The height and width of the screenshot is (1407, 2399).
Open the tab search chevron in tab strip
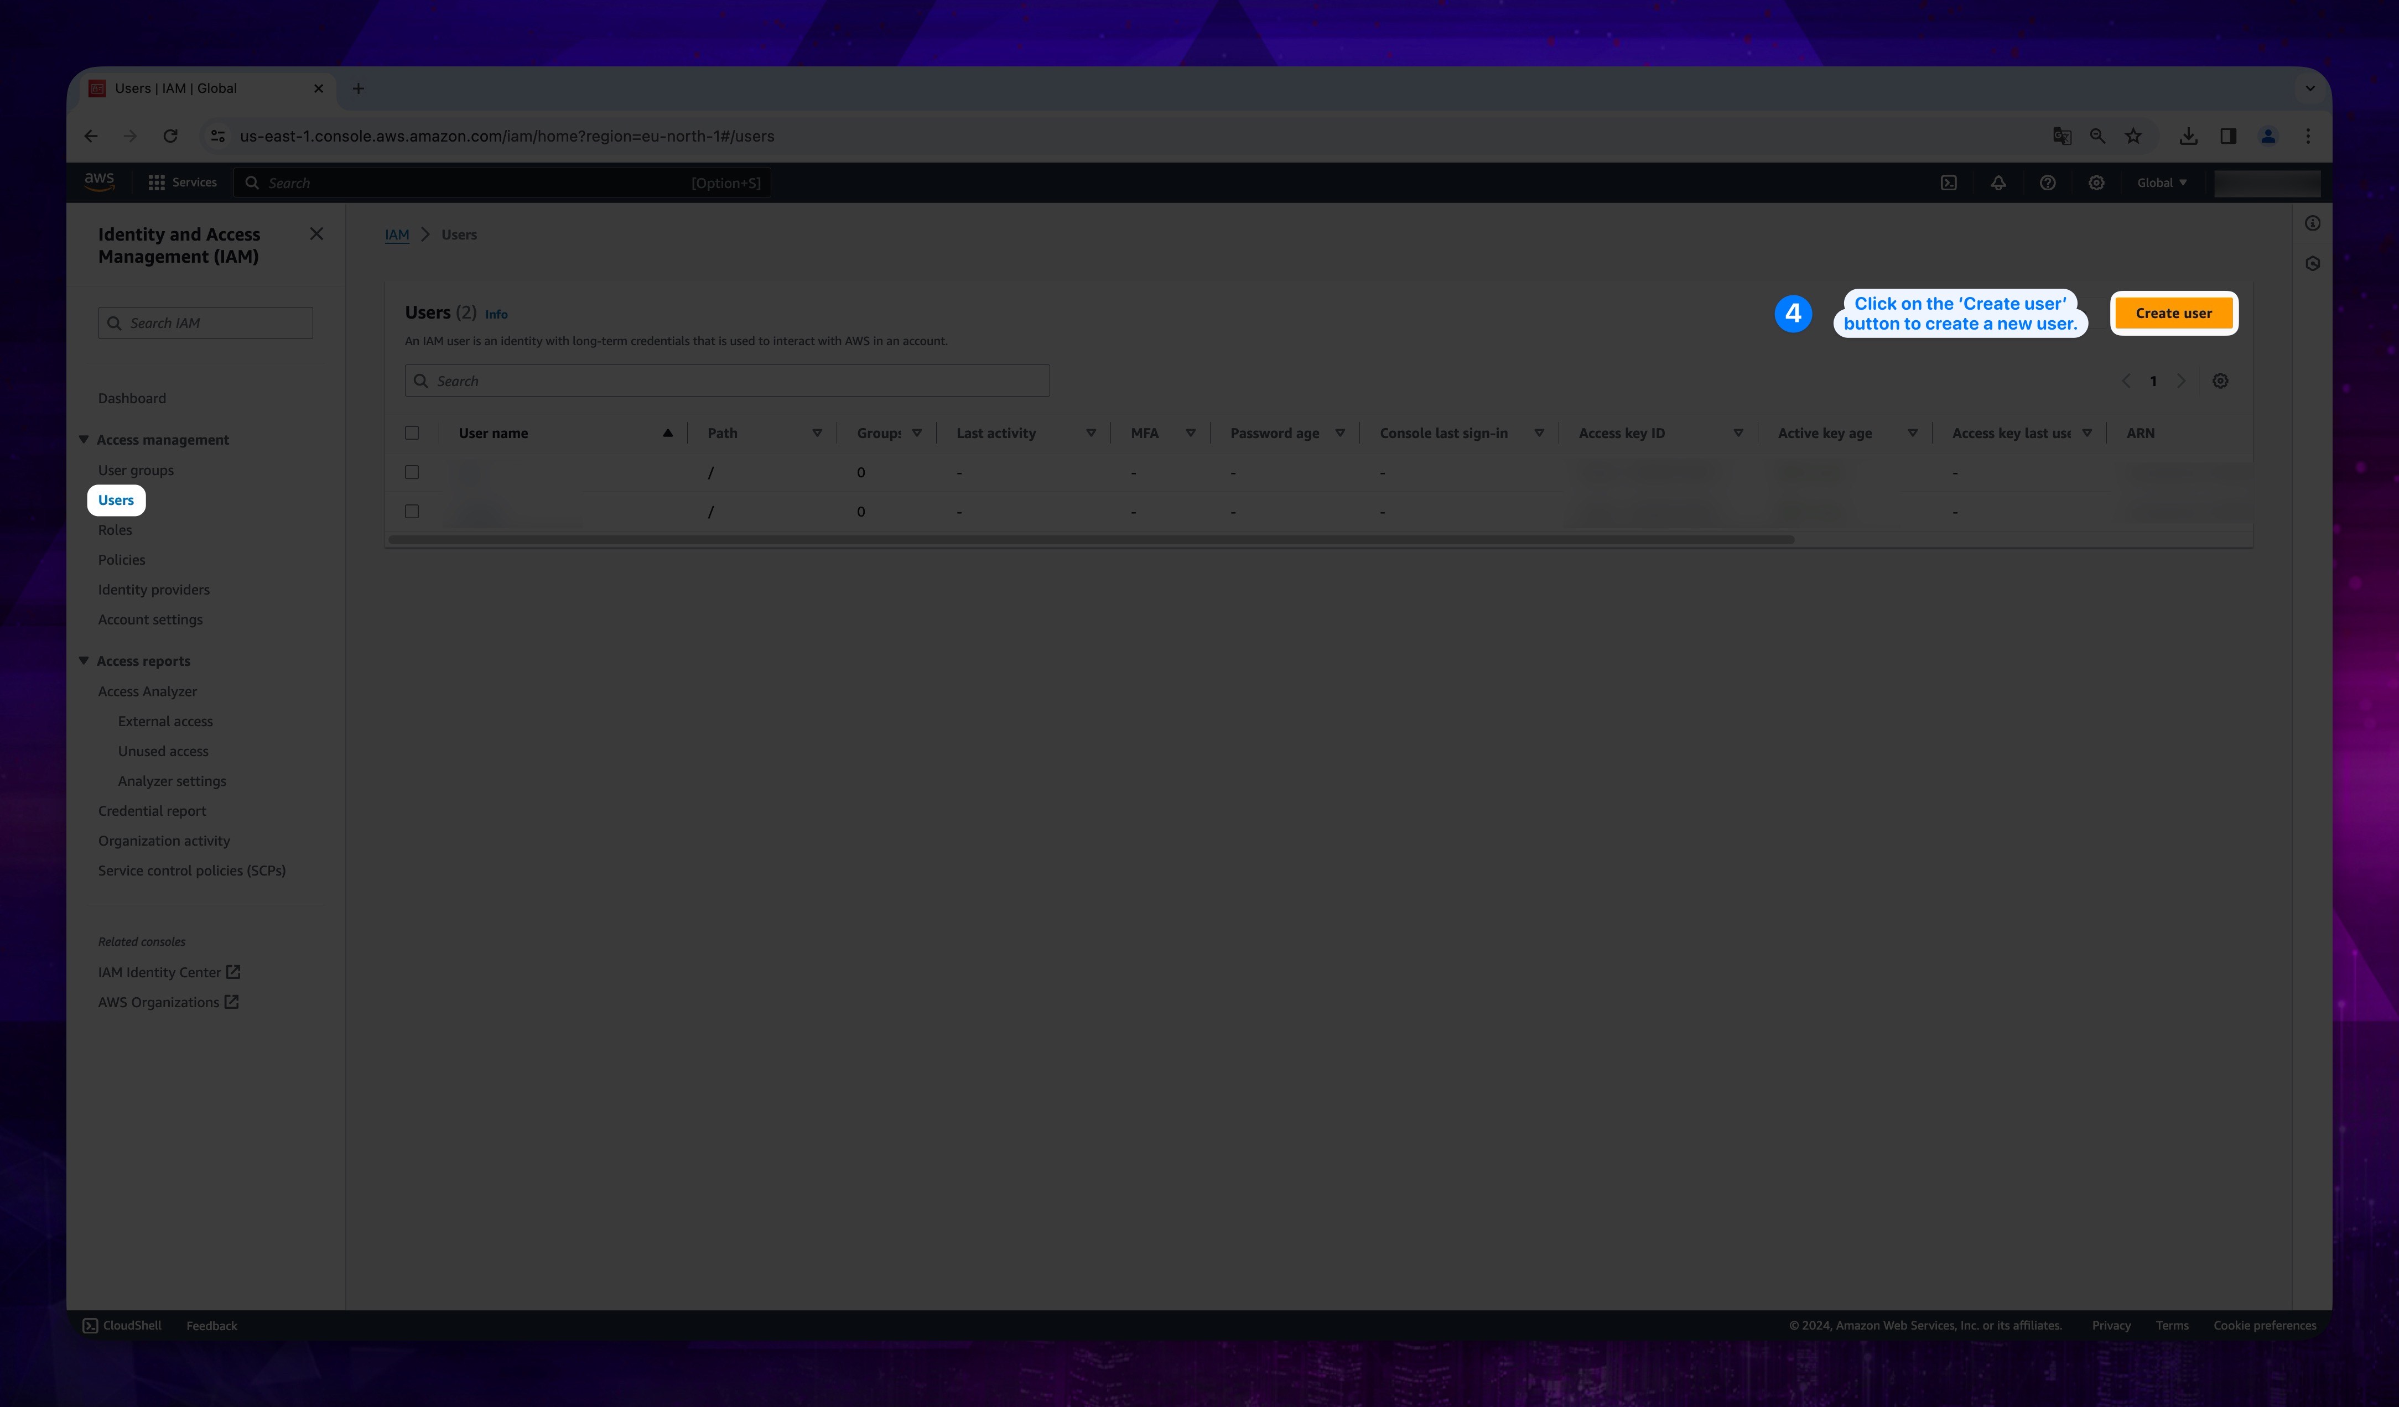(2309, 88)
